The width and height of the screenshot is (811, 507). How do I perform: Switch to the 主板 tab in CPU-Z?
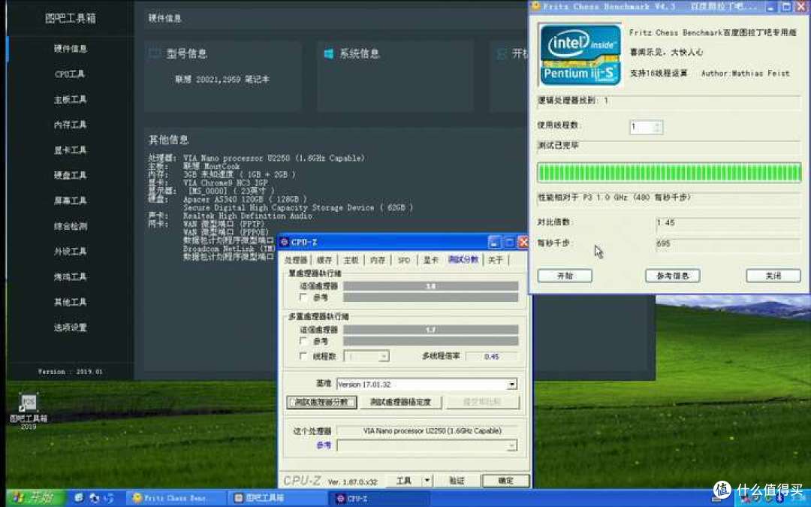351,260
